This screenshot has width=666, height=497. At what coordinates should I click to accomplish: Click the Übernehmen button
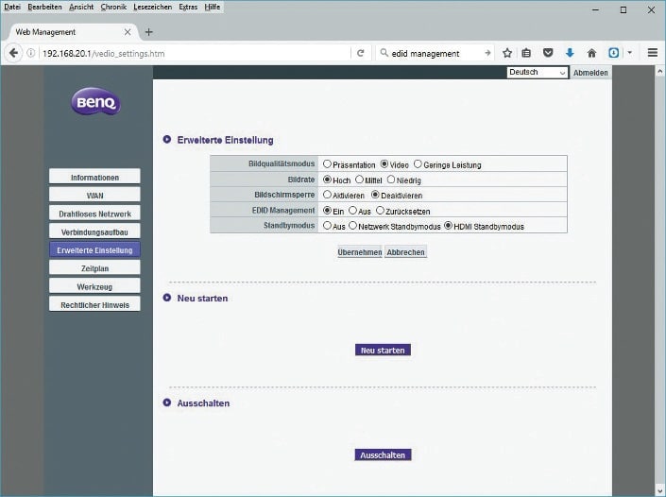(x=360, y=252)
